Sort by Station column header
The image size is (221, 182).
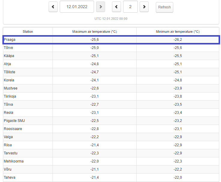coord(28,32)
